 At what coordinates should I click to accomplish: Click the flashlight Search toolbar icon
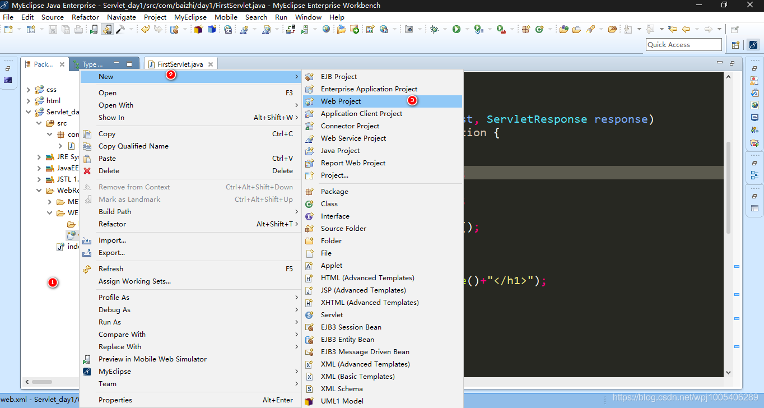[590, 29]
